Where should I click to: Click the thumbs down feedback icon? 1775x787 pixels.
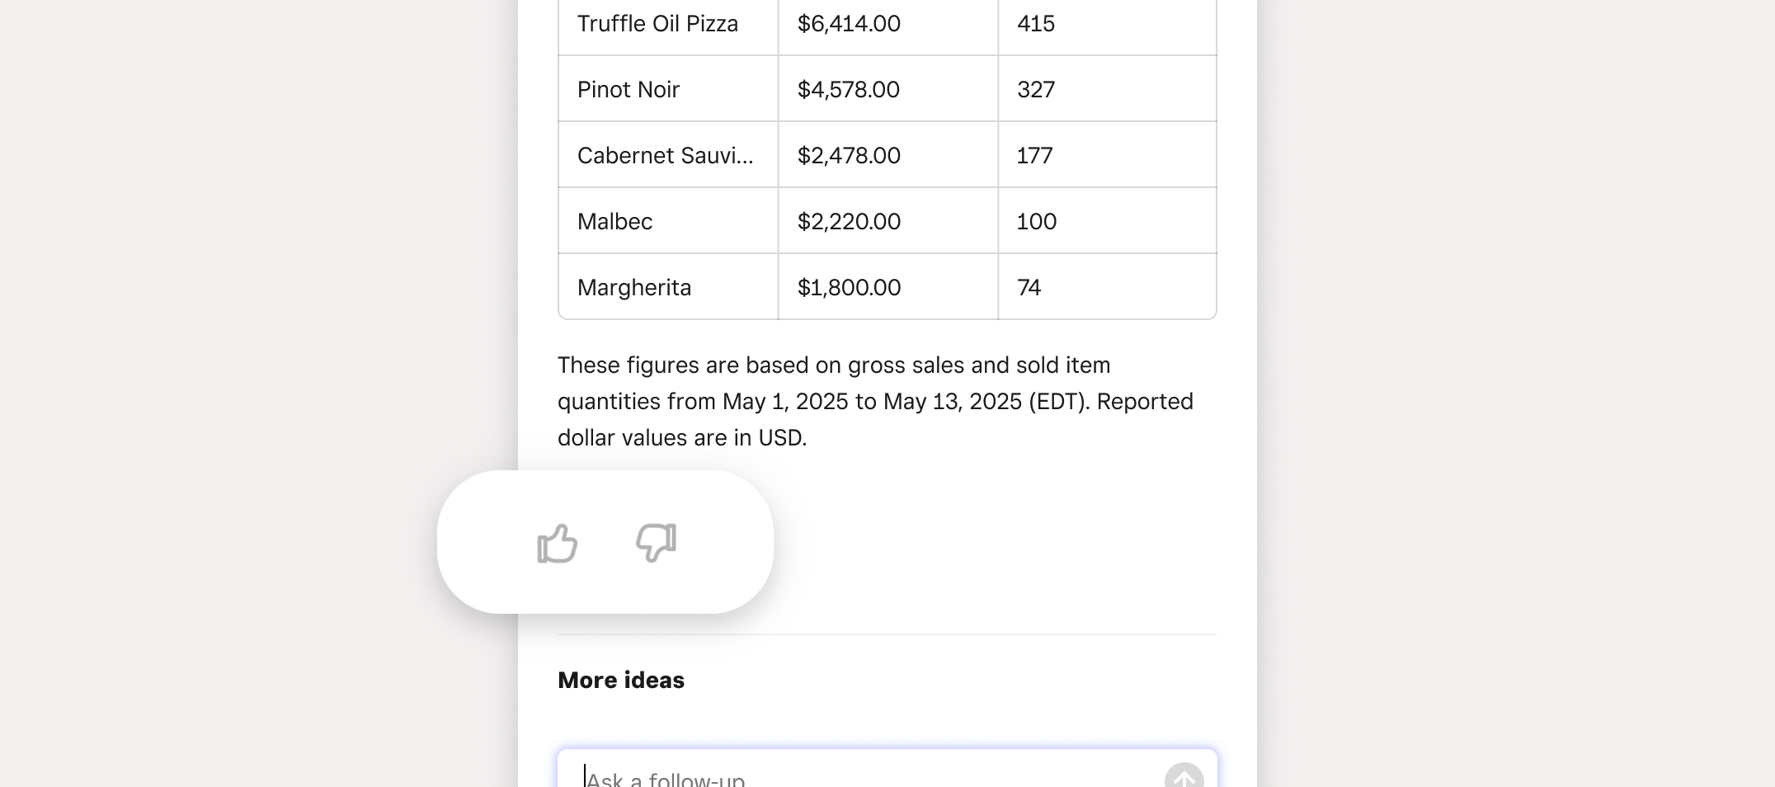657,543
